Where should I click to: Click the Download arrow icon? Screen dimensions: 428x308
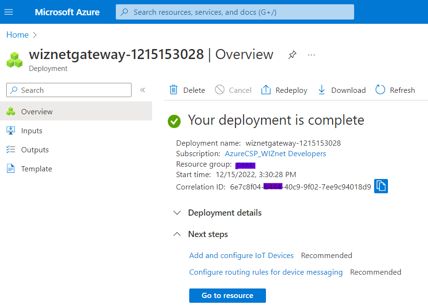[322, 89]
